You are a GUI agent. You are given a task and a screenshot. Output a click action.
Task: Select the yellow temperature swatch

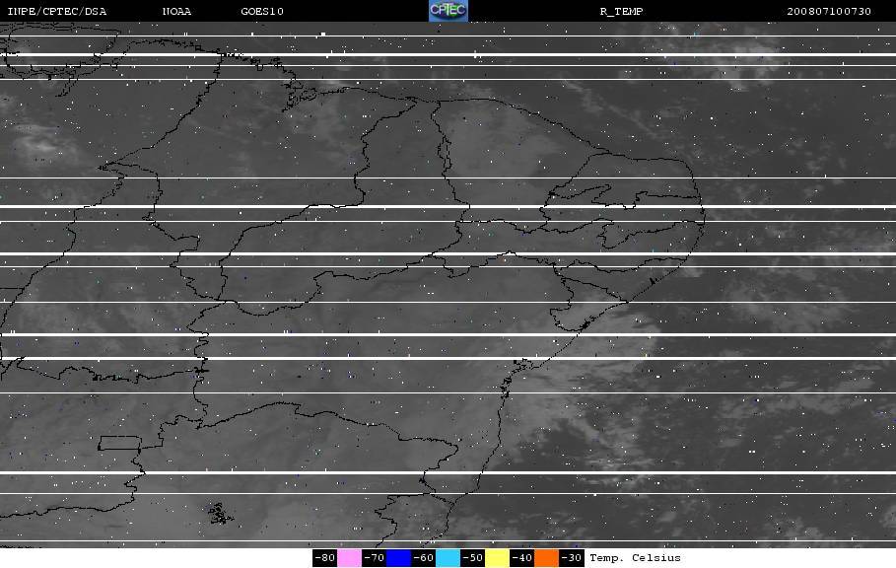pos(497,558)
